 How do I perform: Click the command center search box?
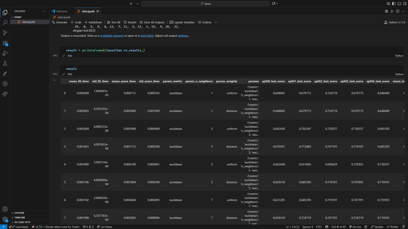206,4
